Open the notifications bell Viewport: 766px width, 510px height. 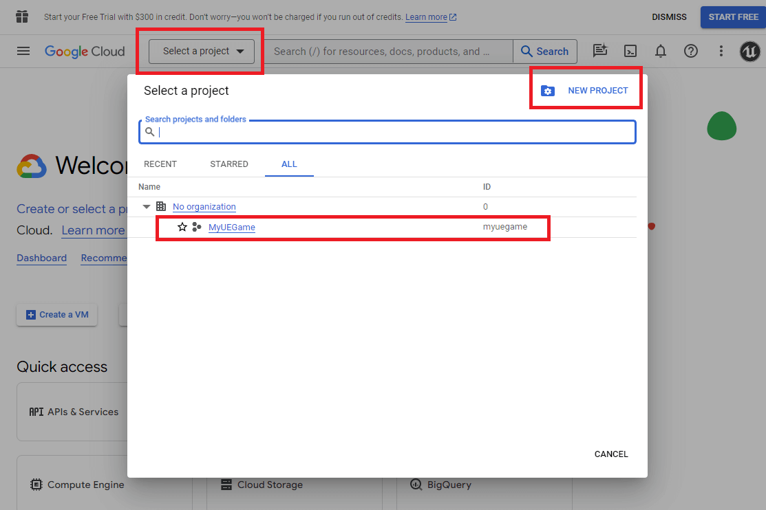[661, 52]
